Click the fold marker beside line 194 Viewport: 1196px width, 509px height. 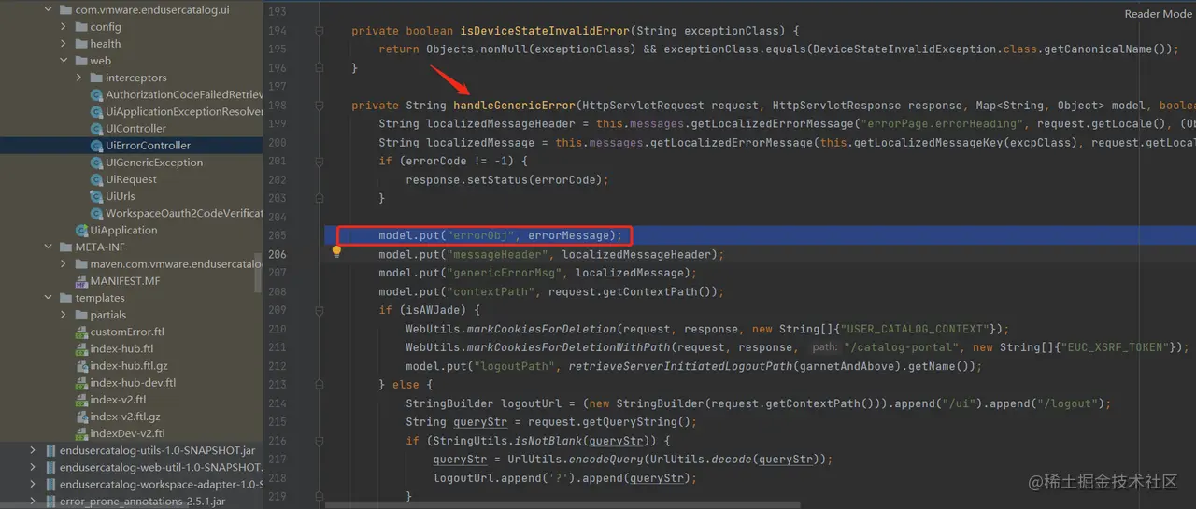click(x=321, y=31)
